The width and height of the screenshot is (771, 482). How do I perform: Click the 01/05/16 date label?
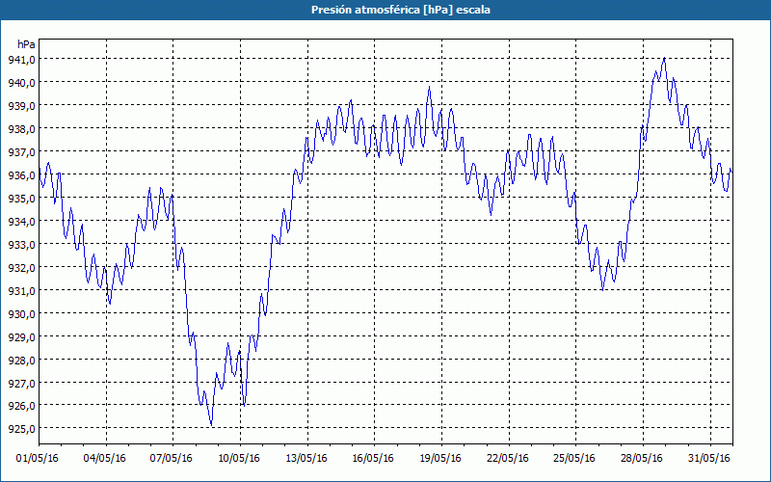coord(38,459)
